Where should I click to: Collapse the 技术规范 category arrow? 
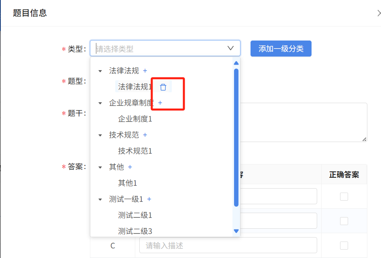100,135
